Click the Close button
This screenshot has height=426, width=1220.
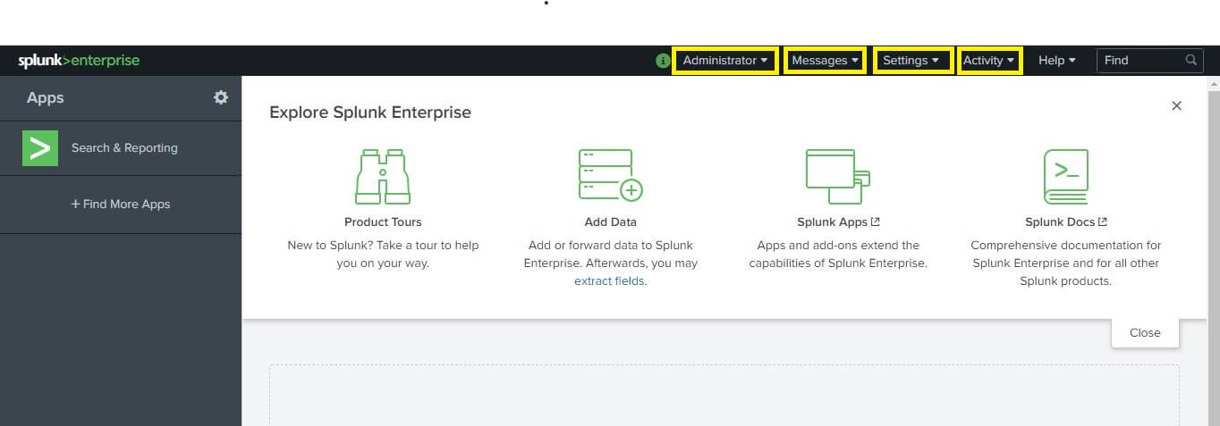pos(1145,332)
